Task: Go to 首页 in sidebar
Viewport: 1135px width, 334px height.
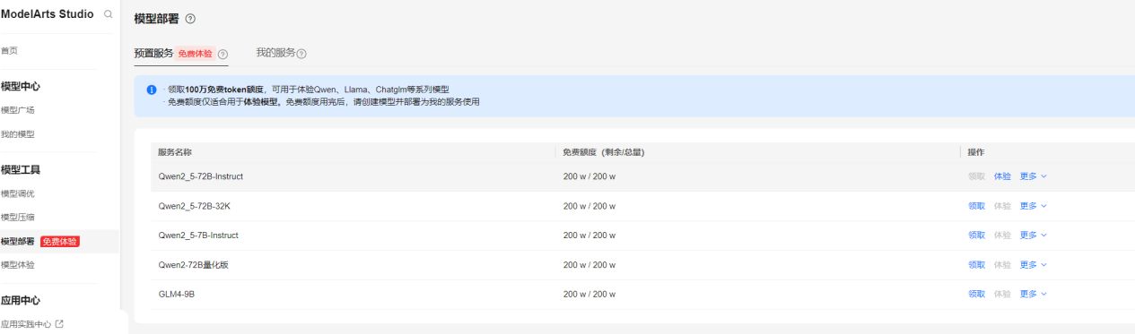Action: tap(9, 51)
